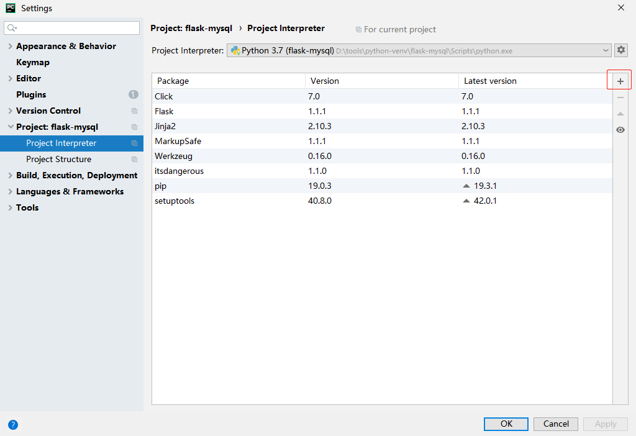The height and width of the screenshot is (436, 636).
Task: Expand Appearance & Behavior section
Action: pyautogui.click(x=10, y=46)
